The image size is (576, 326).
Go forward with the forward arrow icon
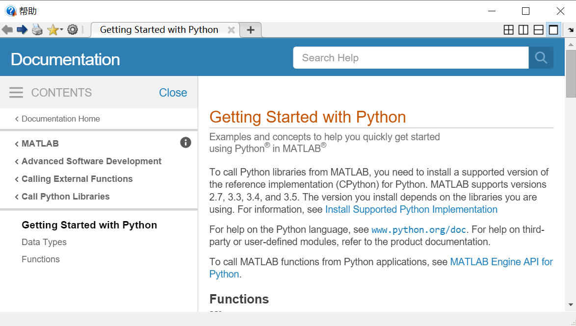point(22,29)
